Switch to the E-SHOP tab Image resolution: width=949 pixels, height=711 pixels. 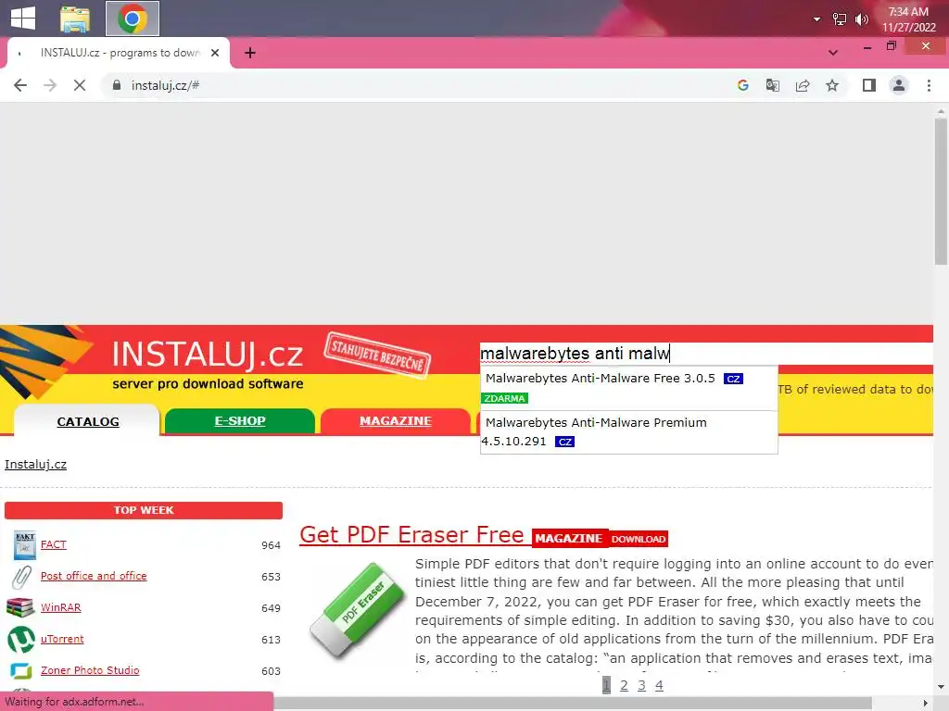tap(240, 421)
